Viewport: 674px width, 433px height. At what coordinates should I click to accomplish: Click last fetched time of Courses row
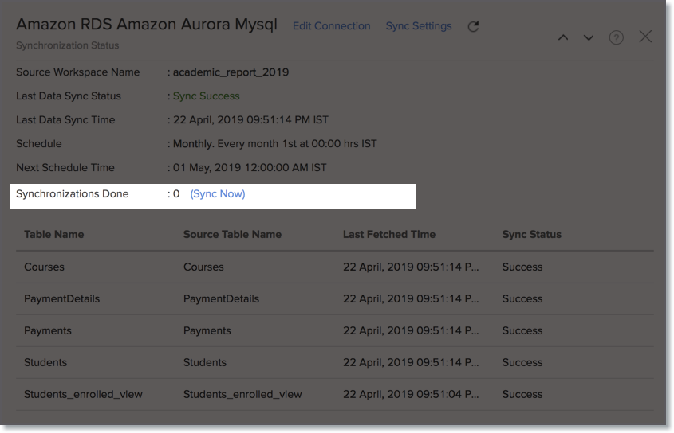click(411, 267)
